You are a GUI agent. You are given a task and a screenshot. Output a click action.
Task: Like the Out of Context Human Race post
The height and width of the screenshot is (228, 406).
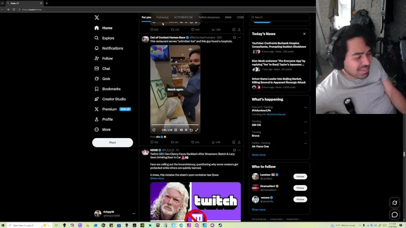[x=195, y=142]
